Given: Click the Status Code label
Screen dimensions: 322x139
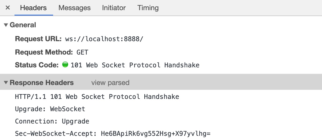Looking at the screenshot, I should pos(37,65).
